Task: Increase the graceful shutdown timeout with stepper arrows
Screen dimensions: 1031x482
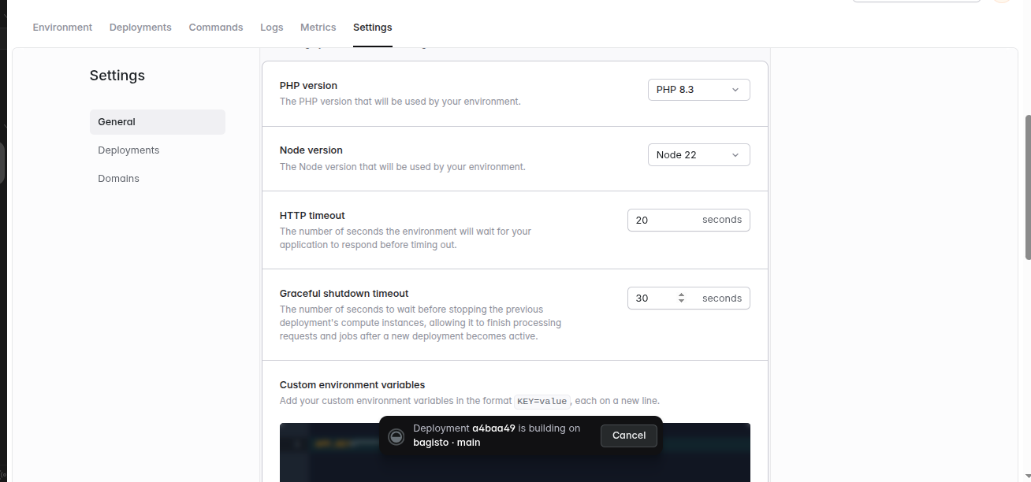Action: coord(681,295)
